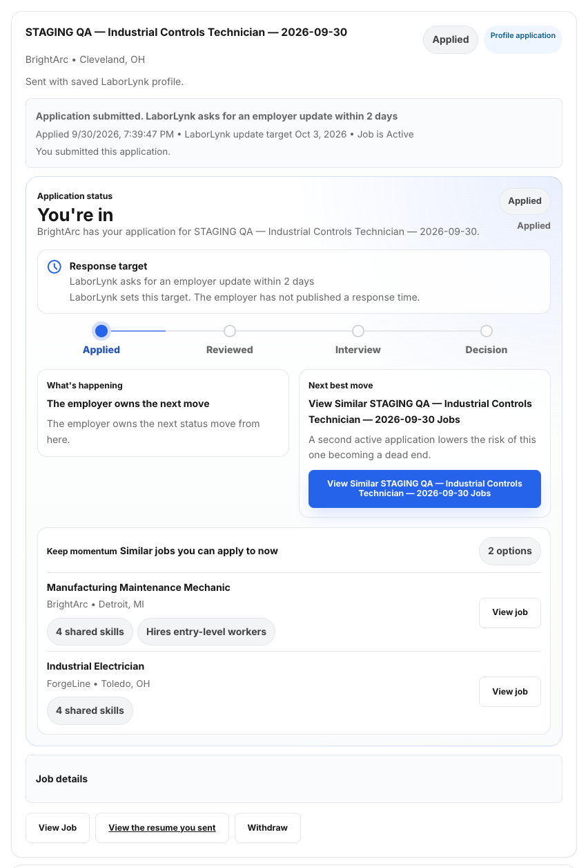Viewport: 588px width, 868px height.
Task: View job for Industrial Electrician
Action: [510, 692]
